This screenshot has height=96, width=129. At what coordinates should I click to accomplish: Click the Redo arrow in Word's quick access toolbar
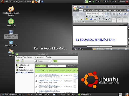[87, 7]
